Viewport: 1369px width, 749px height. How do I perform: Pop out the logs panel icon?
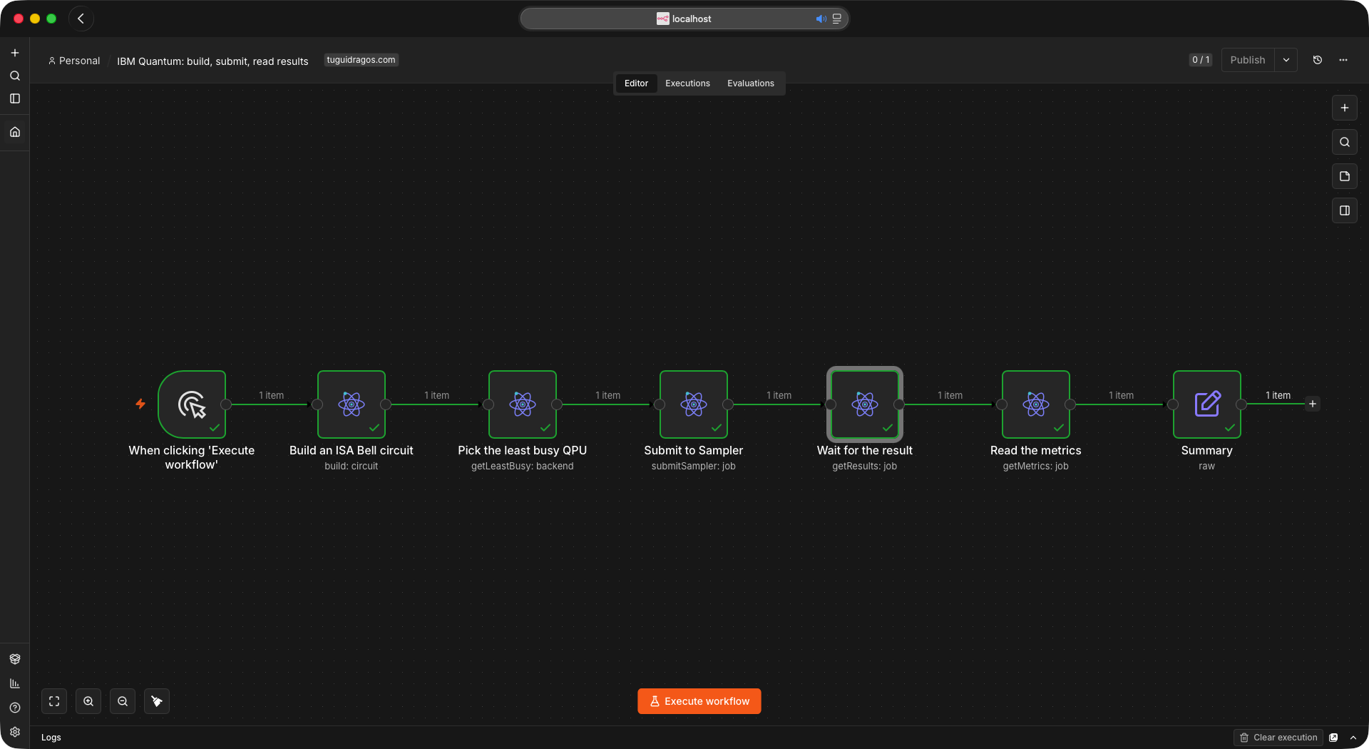coord(1333,738)
